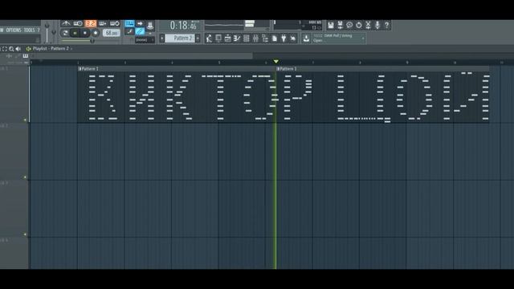Click the square shortcut icon
Image resolution: width=514 pixels, height=289 pixels.
(x=218, y=39)
